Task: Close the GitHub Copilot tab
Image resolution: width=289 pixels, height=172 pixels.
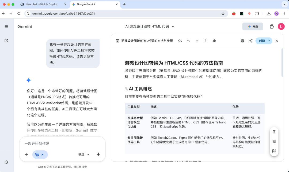Action: (65, 4)
